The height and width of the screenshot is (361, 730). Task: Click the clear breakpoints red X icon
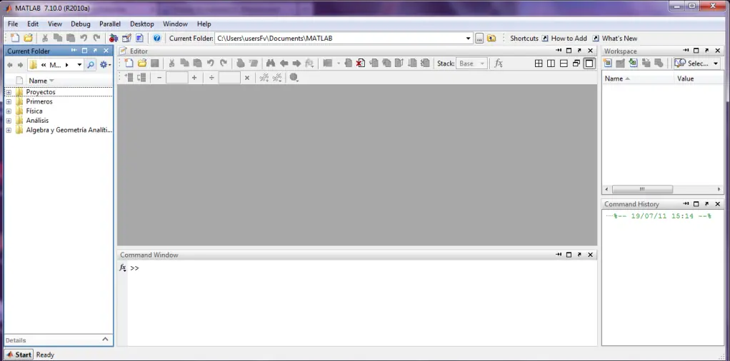pyautogui.click(x=360, y=63)
